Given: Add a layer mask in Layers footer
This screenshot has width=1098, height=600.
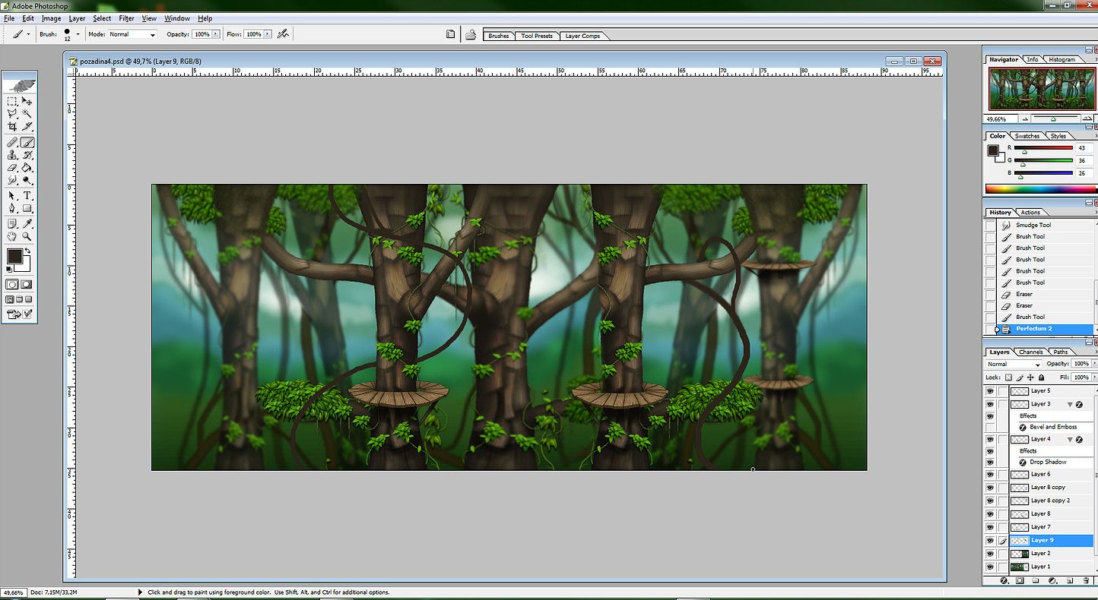Looking at the screenshot, I should click(1020, 580).
